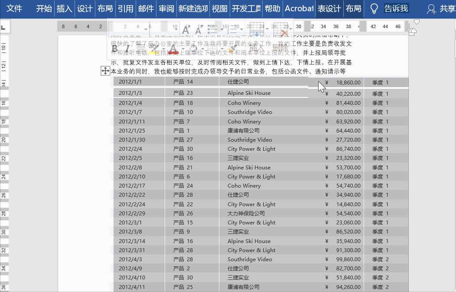Open the font size dropdown arrow
Image resolution: width=456 pixels, height=292 pixels.
tap(176, 29)
